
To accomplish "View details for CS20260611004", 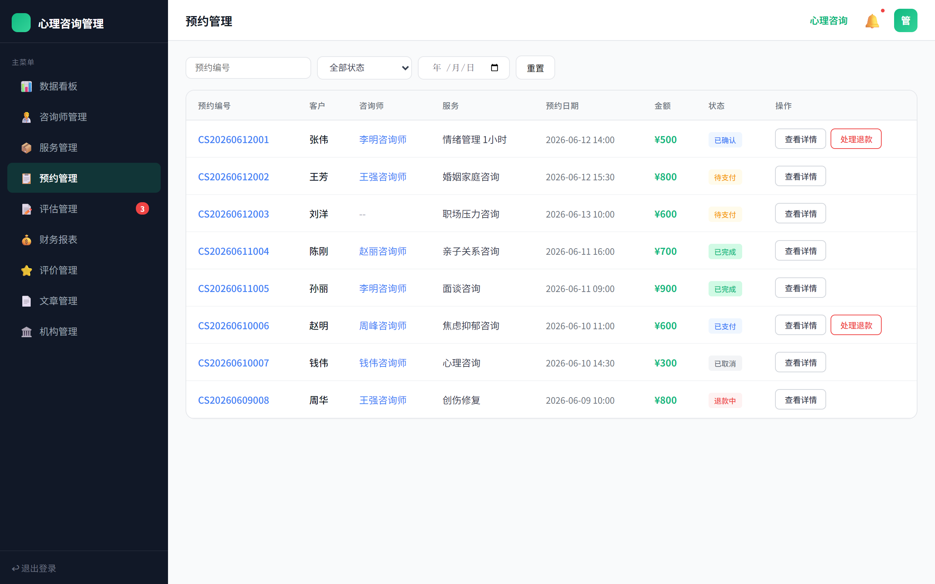I will pyautogui.click(x=800, y=251).
